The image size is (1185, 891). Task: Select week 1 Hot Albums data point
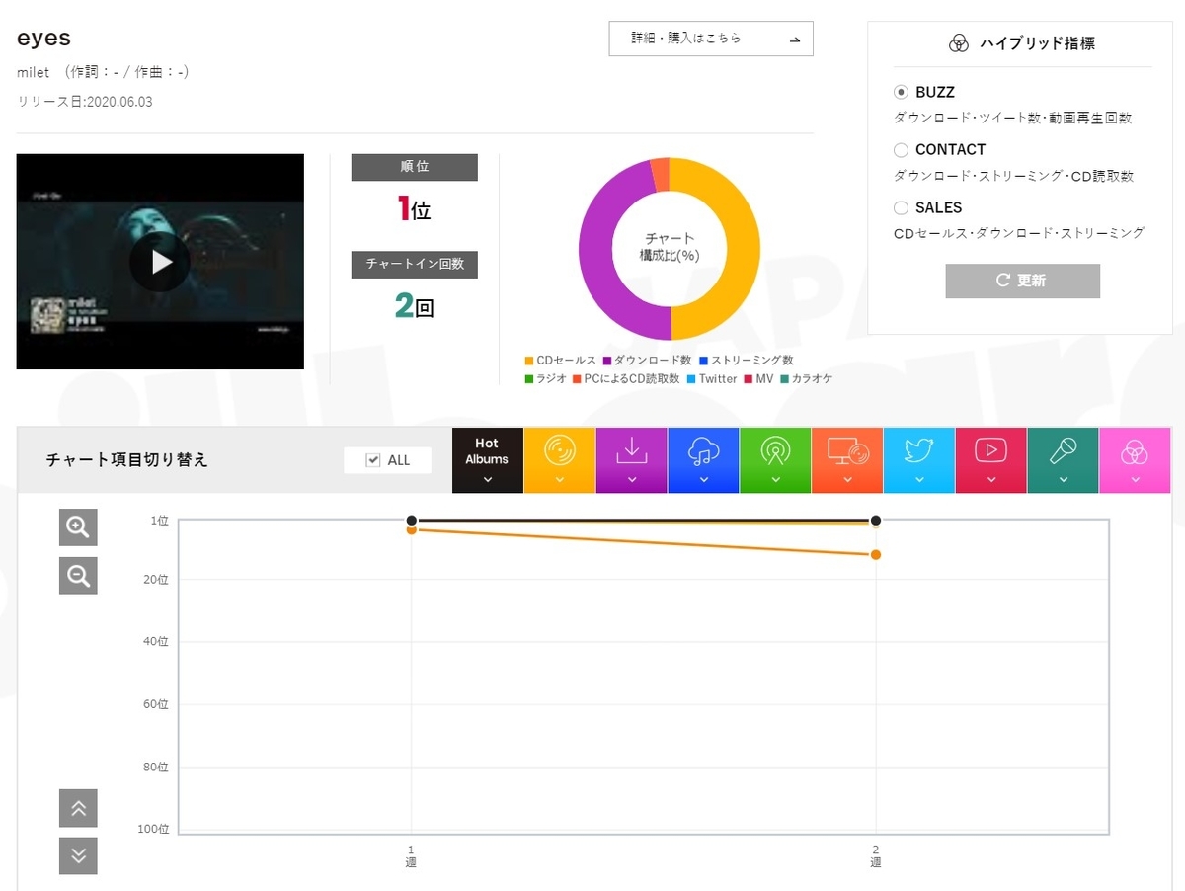point(411,521)
